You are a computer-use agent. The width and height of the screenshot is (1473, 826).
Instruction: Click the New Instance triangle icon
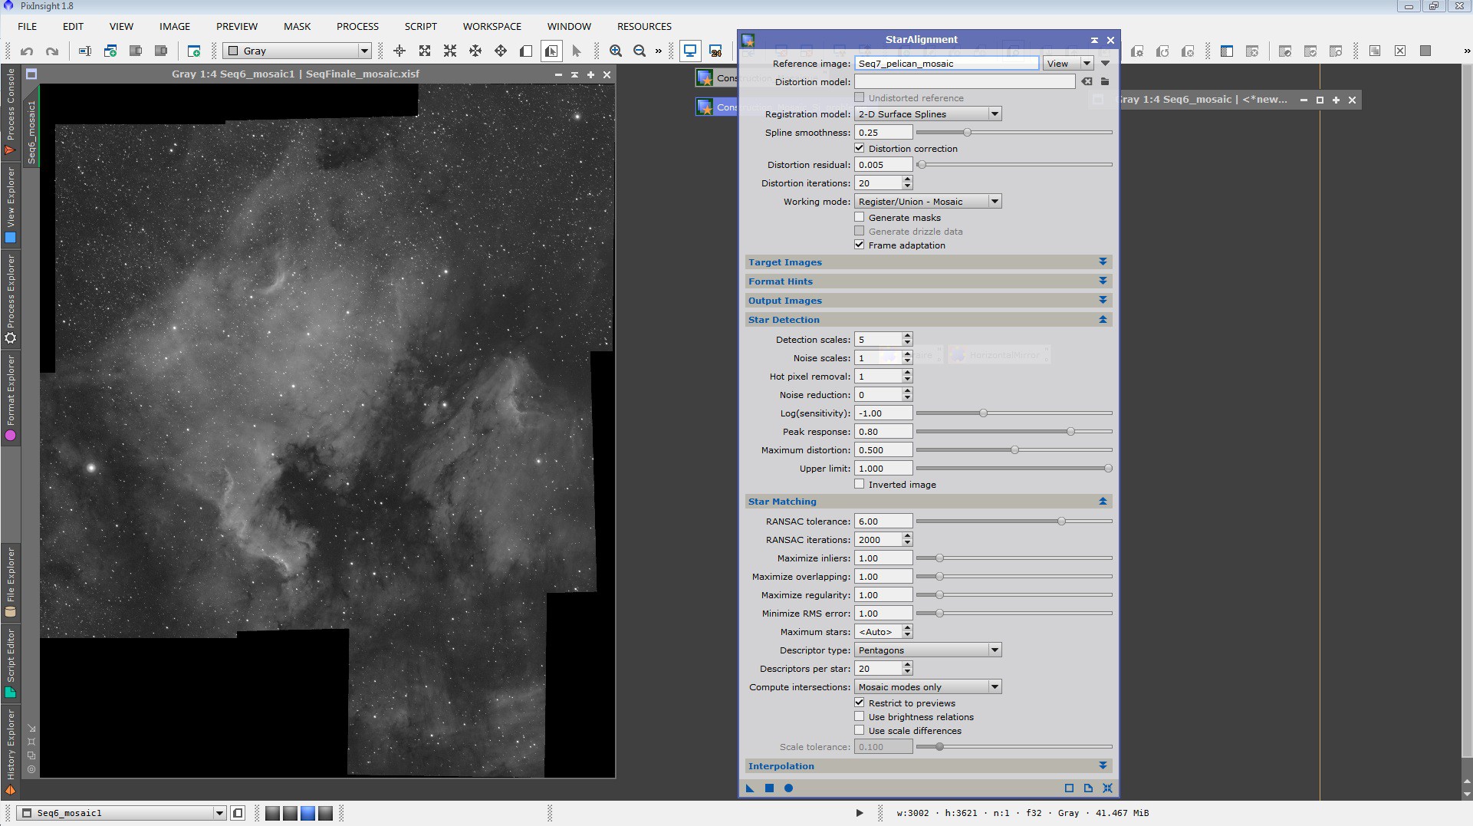(750, 788)
